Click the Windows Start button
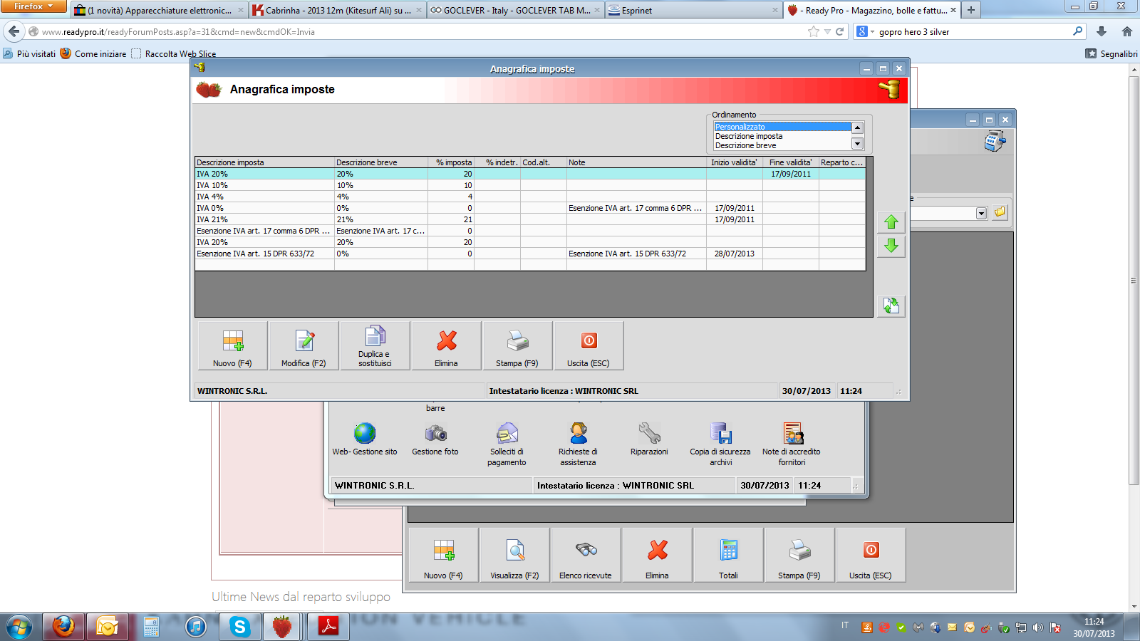Screen dimensions: 1140x641 click(x=19, y=627)
